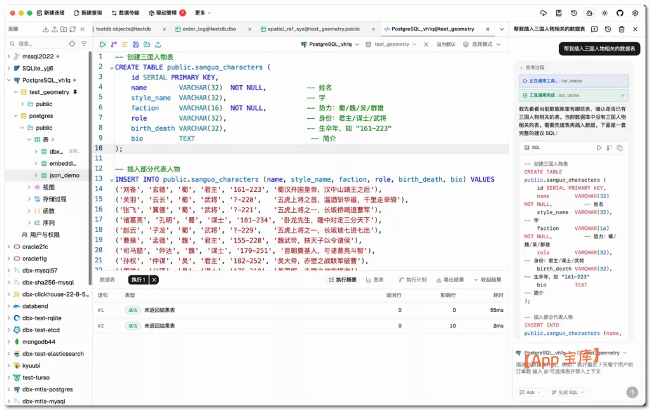Click the cloud download icon in the top bar
651x411 pixels.
pos(544,13)
